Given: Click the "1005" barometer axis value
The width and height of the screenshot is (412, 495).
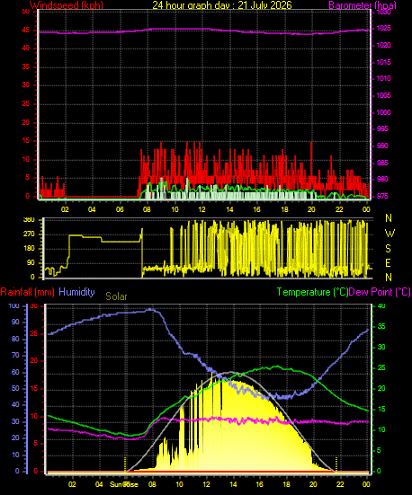Looking at the screenshot, I should 383,95.
